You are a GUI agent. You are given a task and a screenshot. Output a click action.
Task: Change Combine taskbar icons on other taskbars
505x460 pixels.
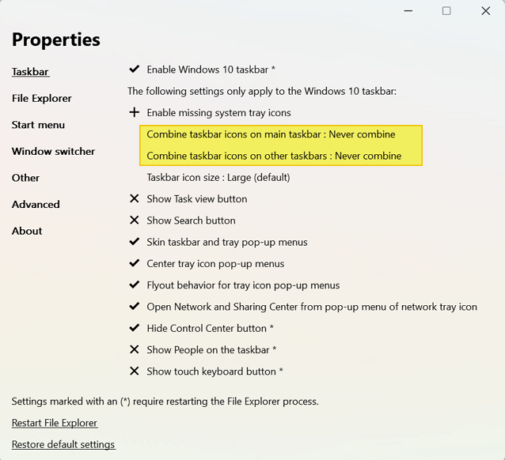coord(274,156)
